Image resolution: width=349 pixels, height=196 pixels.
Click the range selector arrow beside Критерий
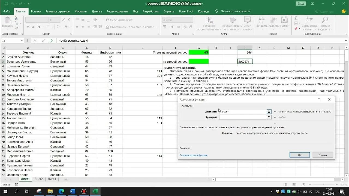(x=269, y=117)
